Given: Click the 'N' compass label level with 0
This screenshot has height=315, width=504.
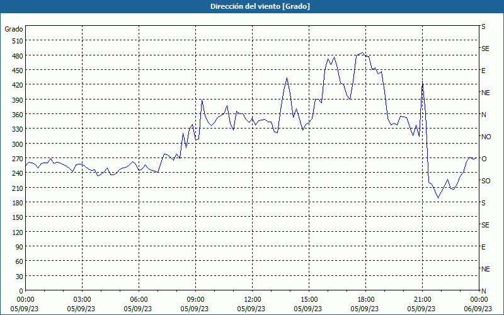Looking at the screenshot, I should (483, 291).
